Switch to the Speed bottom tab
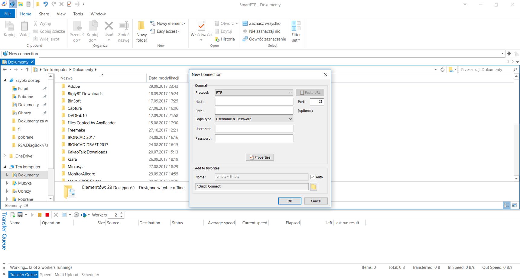The width and height of the screenshot is (520, 278). pos(46,275)
